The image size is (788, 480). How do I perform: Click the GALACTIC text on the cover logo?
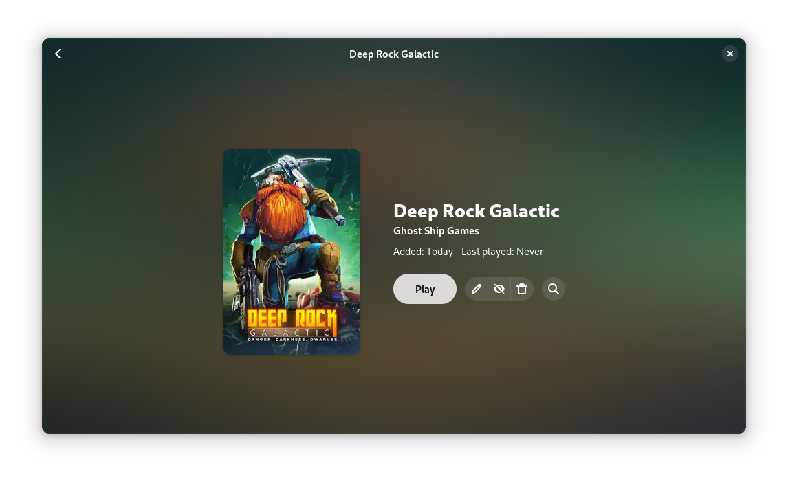point(290,332)
